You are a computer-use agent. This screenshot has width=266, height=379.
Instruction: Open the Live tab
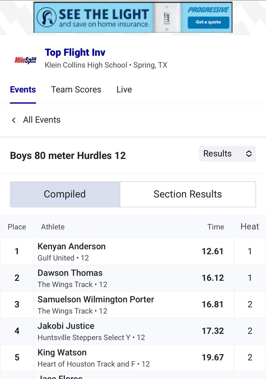pos(124,90)
